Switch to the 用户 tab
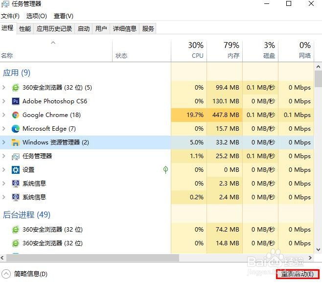Viewport: 322px width, 283px height. tap(101, 28)
